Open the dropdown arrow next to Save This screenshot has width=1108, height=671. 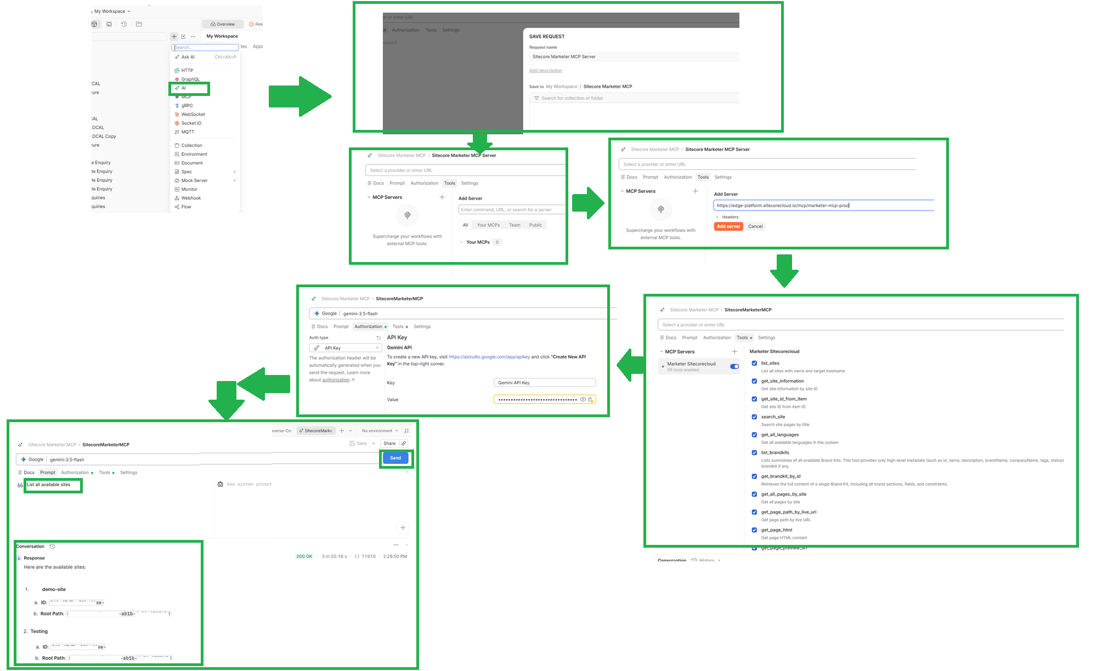coord(374,443)
